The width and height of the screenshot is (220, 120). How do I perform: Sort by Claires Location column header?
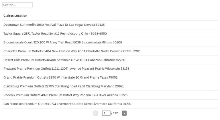point(15,16)
